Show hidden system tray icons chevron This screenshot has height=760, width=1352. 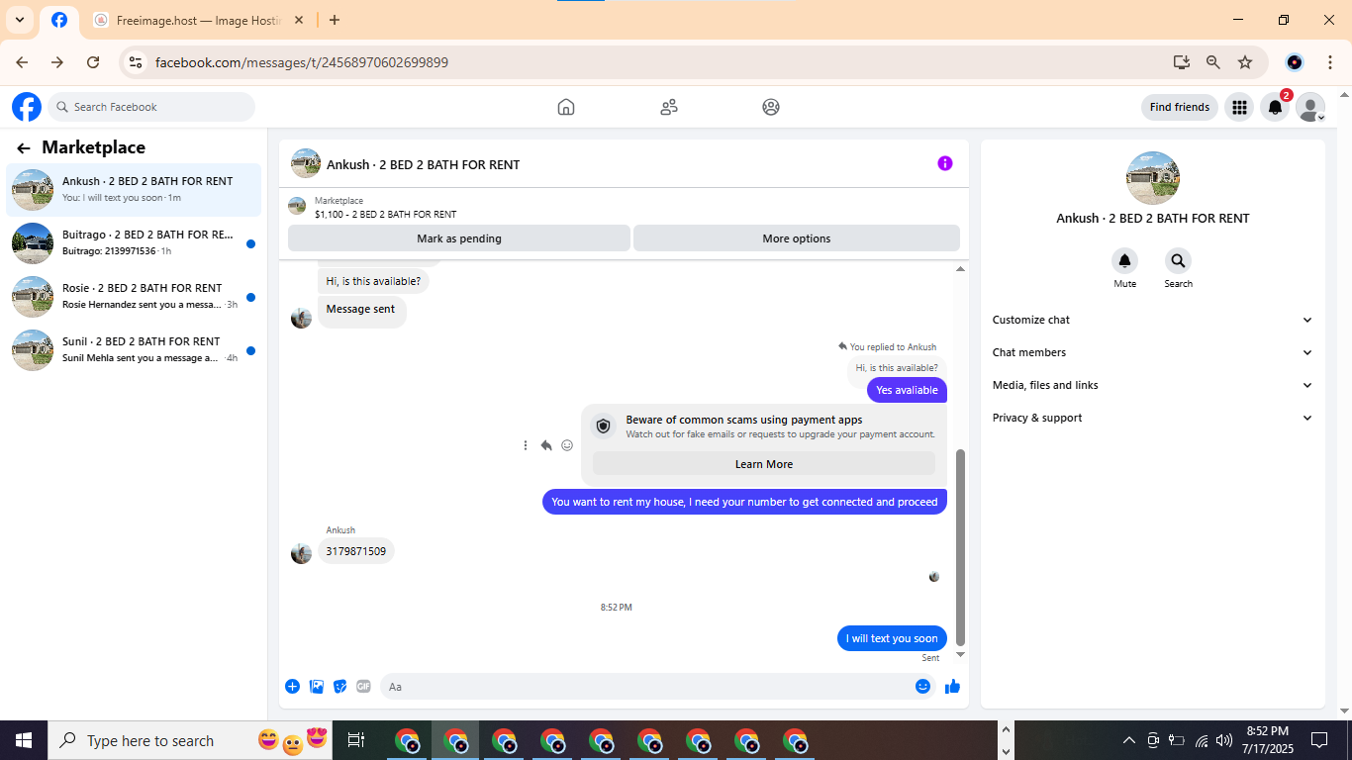coord(1129,740)
